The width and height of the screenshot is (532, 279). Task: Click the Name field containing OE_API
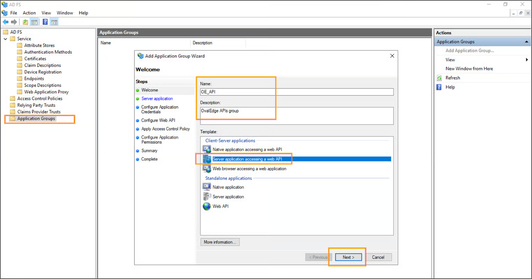(x=296, y=92)
